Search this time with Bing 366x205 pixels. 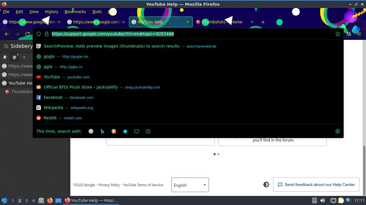[102, 131]
